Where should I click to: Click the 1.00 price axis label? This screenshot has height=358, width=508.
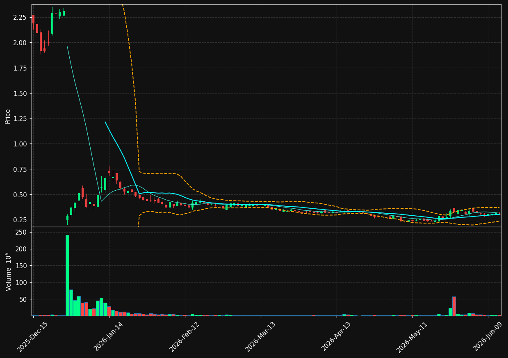point(21,144)
